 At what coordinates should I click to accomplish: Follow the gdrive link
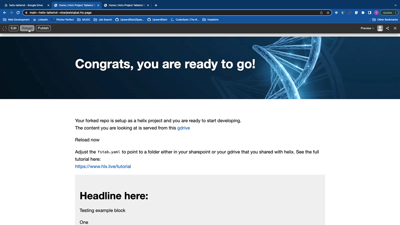(183, 128)
